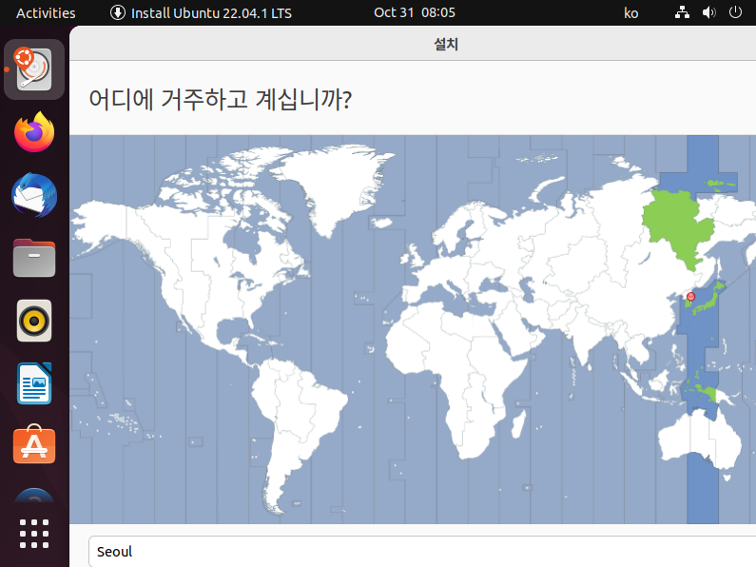
Task: Switch the ko input source indicator
Action: pyautogui.click(x=631, y=13)
